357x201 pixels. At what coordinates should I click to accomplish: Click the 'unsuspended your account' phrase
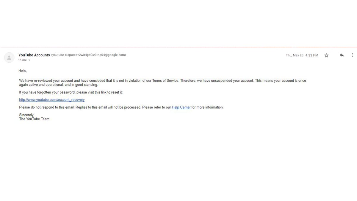coord(233,81)
